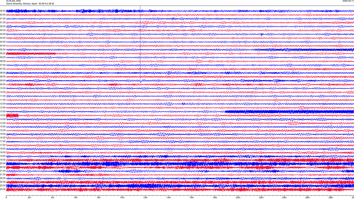
Task: Click the 10:30 trace time label
Action: [x=3, y=92]
